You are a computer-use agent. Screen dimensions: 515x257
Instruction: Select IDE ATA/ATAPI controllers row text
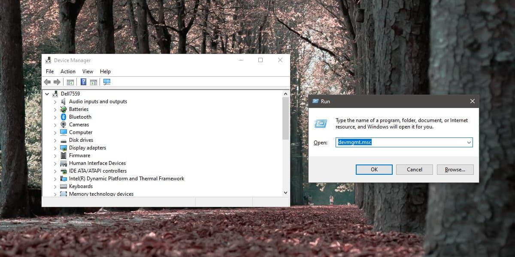[98, 171]
